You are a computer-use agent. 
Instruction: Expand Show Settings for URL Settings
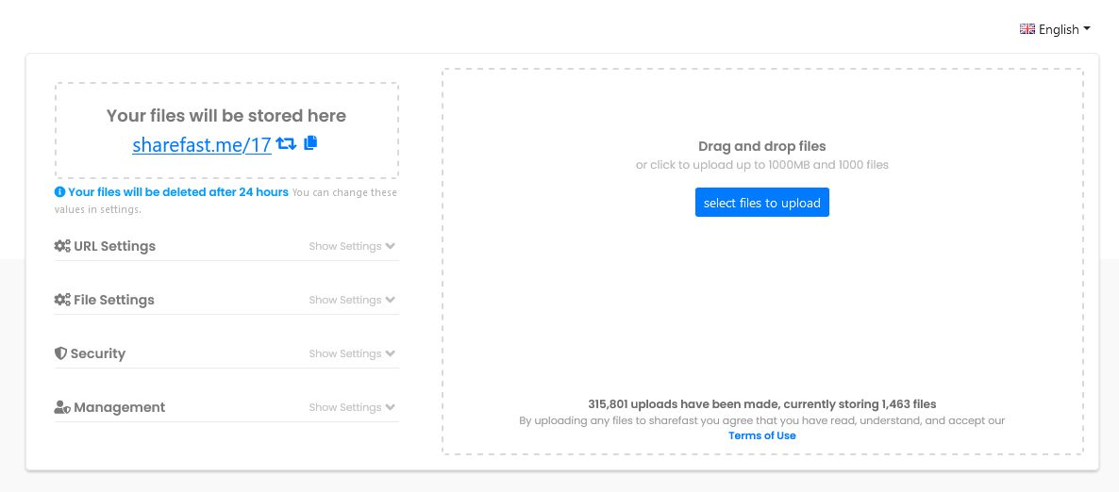click(x=352, y=246)
